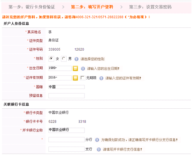Click info icon beside birth date hint
This screenshot has height=157, width=193.
pyautogui.click(x=83, y=68)
